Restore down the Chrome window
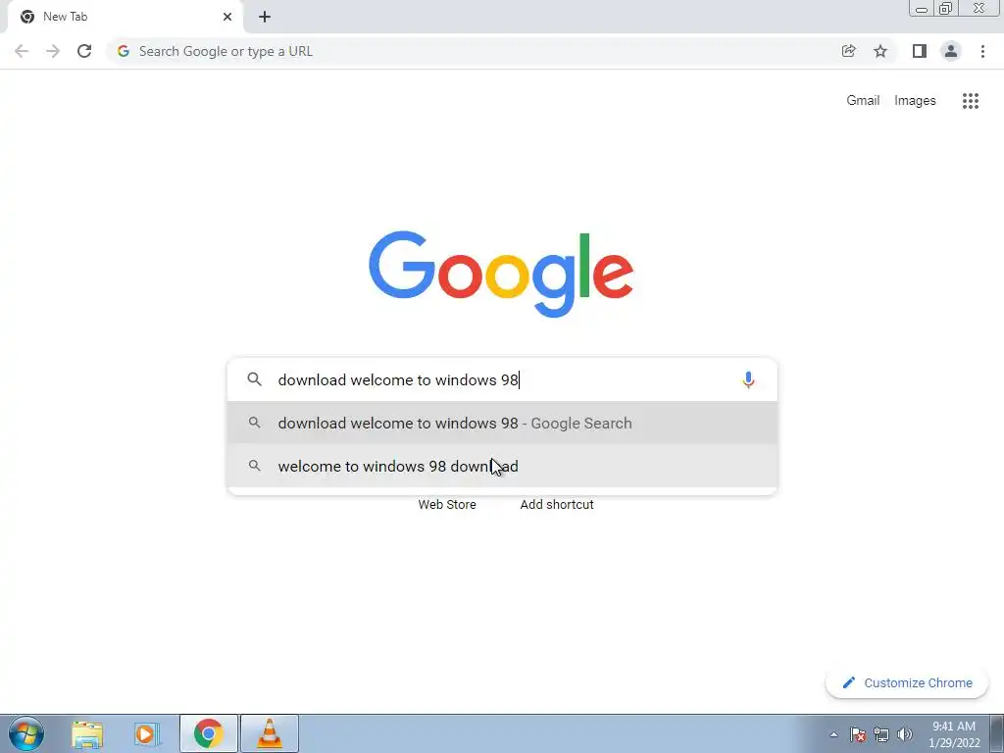 point(945,8)
